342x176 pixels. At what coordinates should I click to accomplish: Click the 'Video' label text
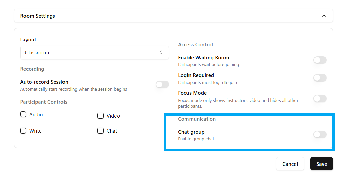pyautogui.click(x=113, y=116)
